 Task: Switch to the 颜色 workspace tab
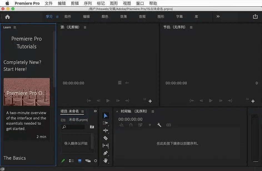click(105, 17)
